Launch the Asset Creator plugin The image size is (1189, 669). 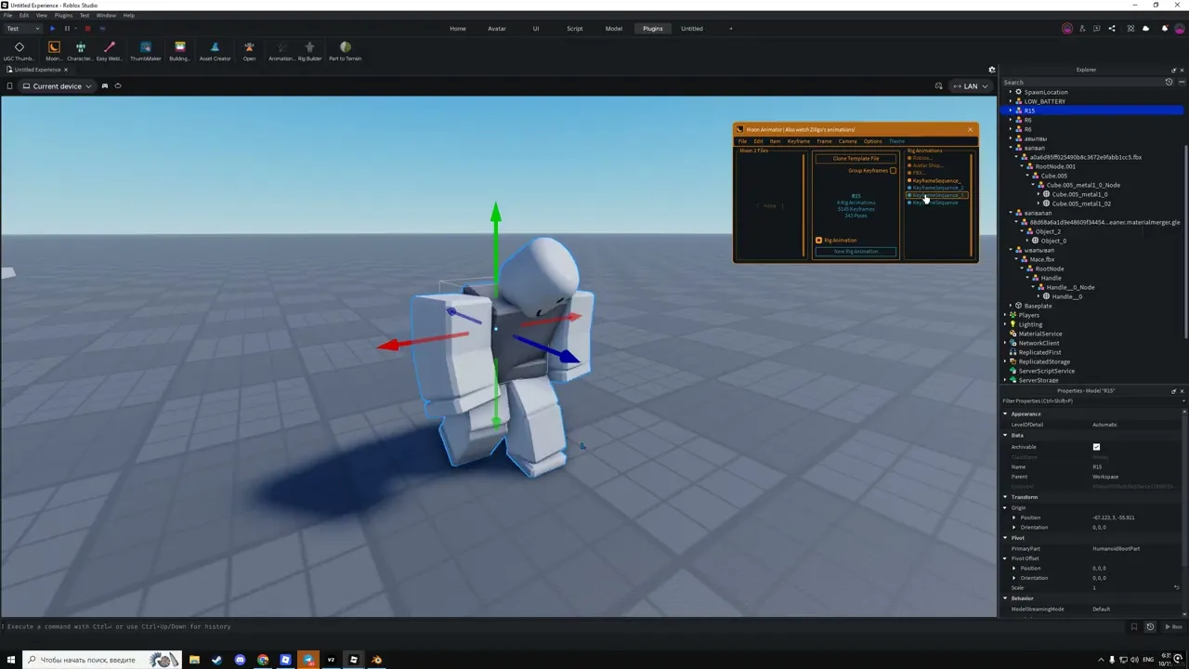coord(215,50)
